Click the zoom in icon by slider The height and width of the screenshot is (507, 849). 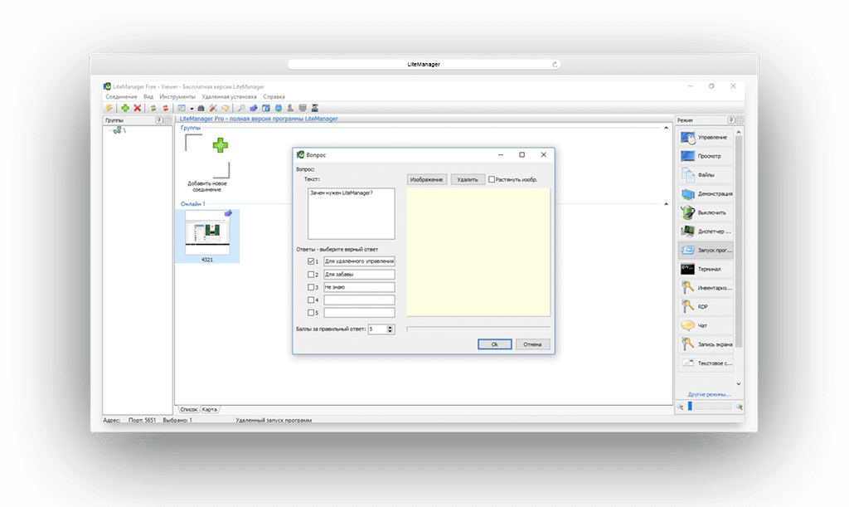tap(739, 407)
